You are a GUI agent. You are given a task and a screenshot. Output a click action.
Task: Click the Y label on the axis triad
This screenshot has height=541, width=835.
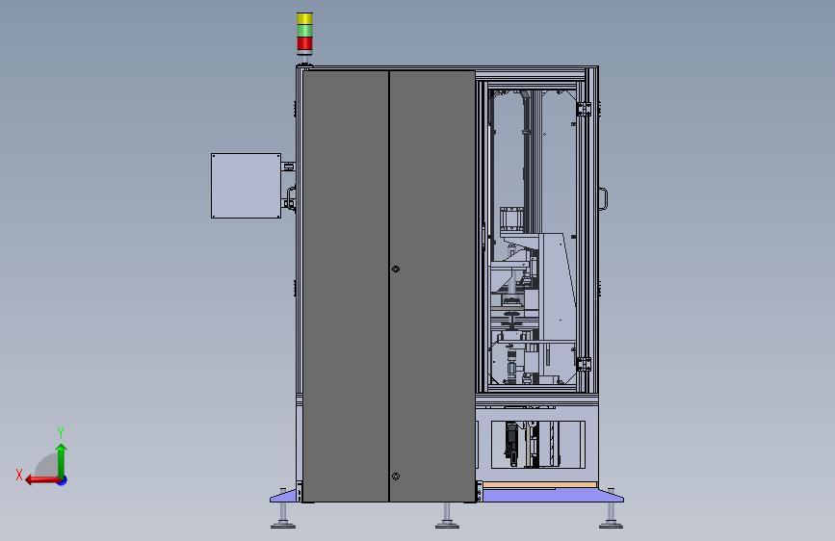61,432
